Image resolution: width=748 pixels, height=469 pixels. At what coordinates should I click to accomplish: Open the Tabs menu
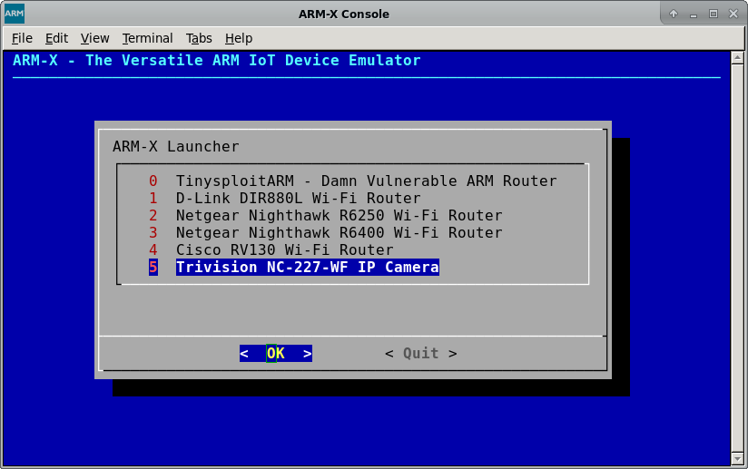(x=199, y=38)
